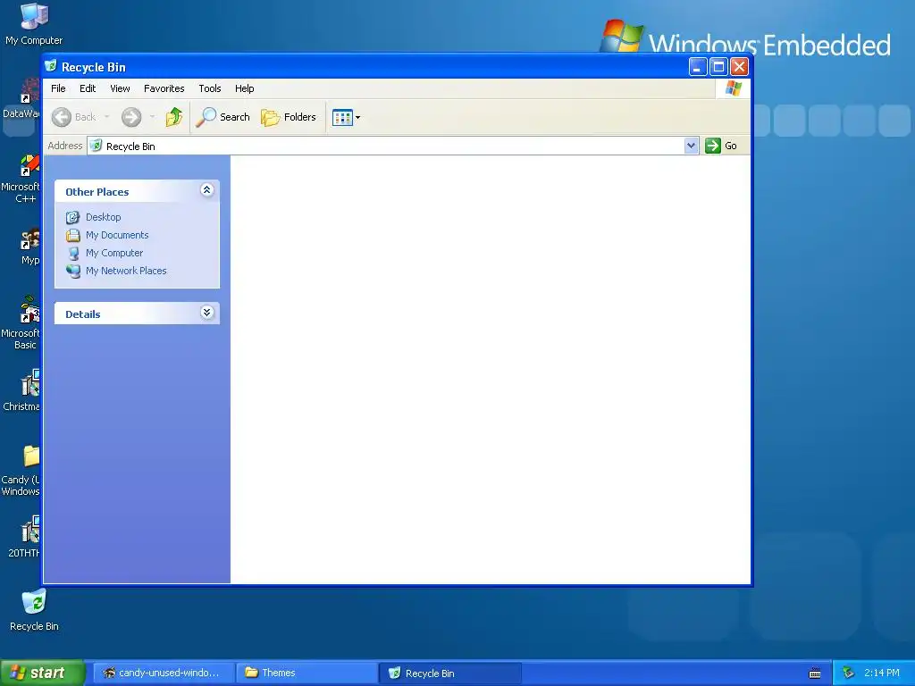Open the Favorites menu
Image resolution: width=915 pixels, height=686 pixels.
tap(164, 88)
